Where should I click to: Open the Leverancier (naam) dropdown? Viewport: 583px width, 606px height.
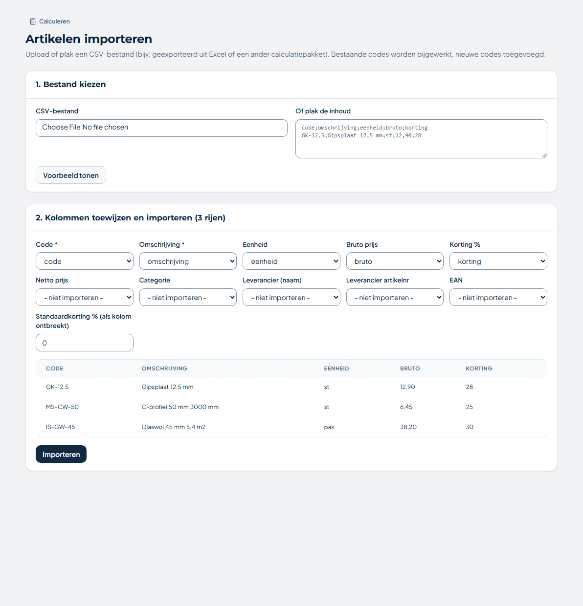point(291,297)
